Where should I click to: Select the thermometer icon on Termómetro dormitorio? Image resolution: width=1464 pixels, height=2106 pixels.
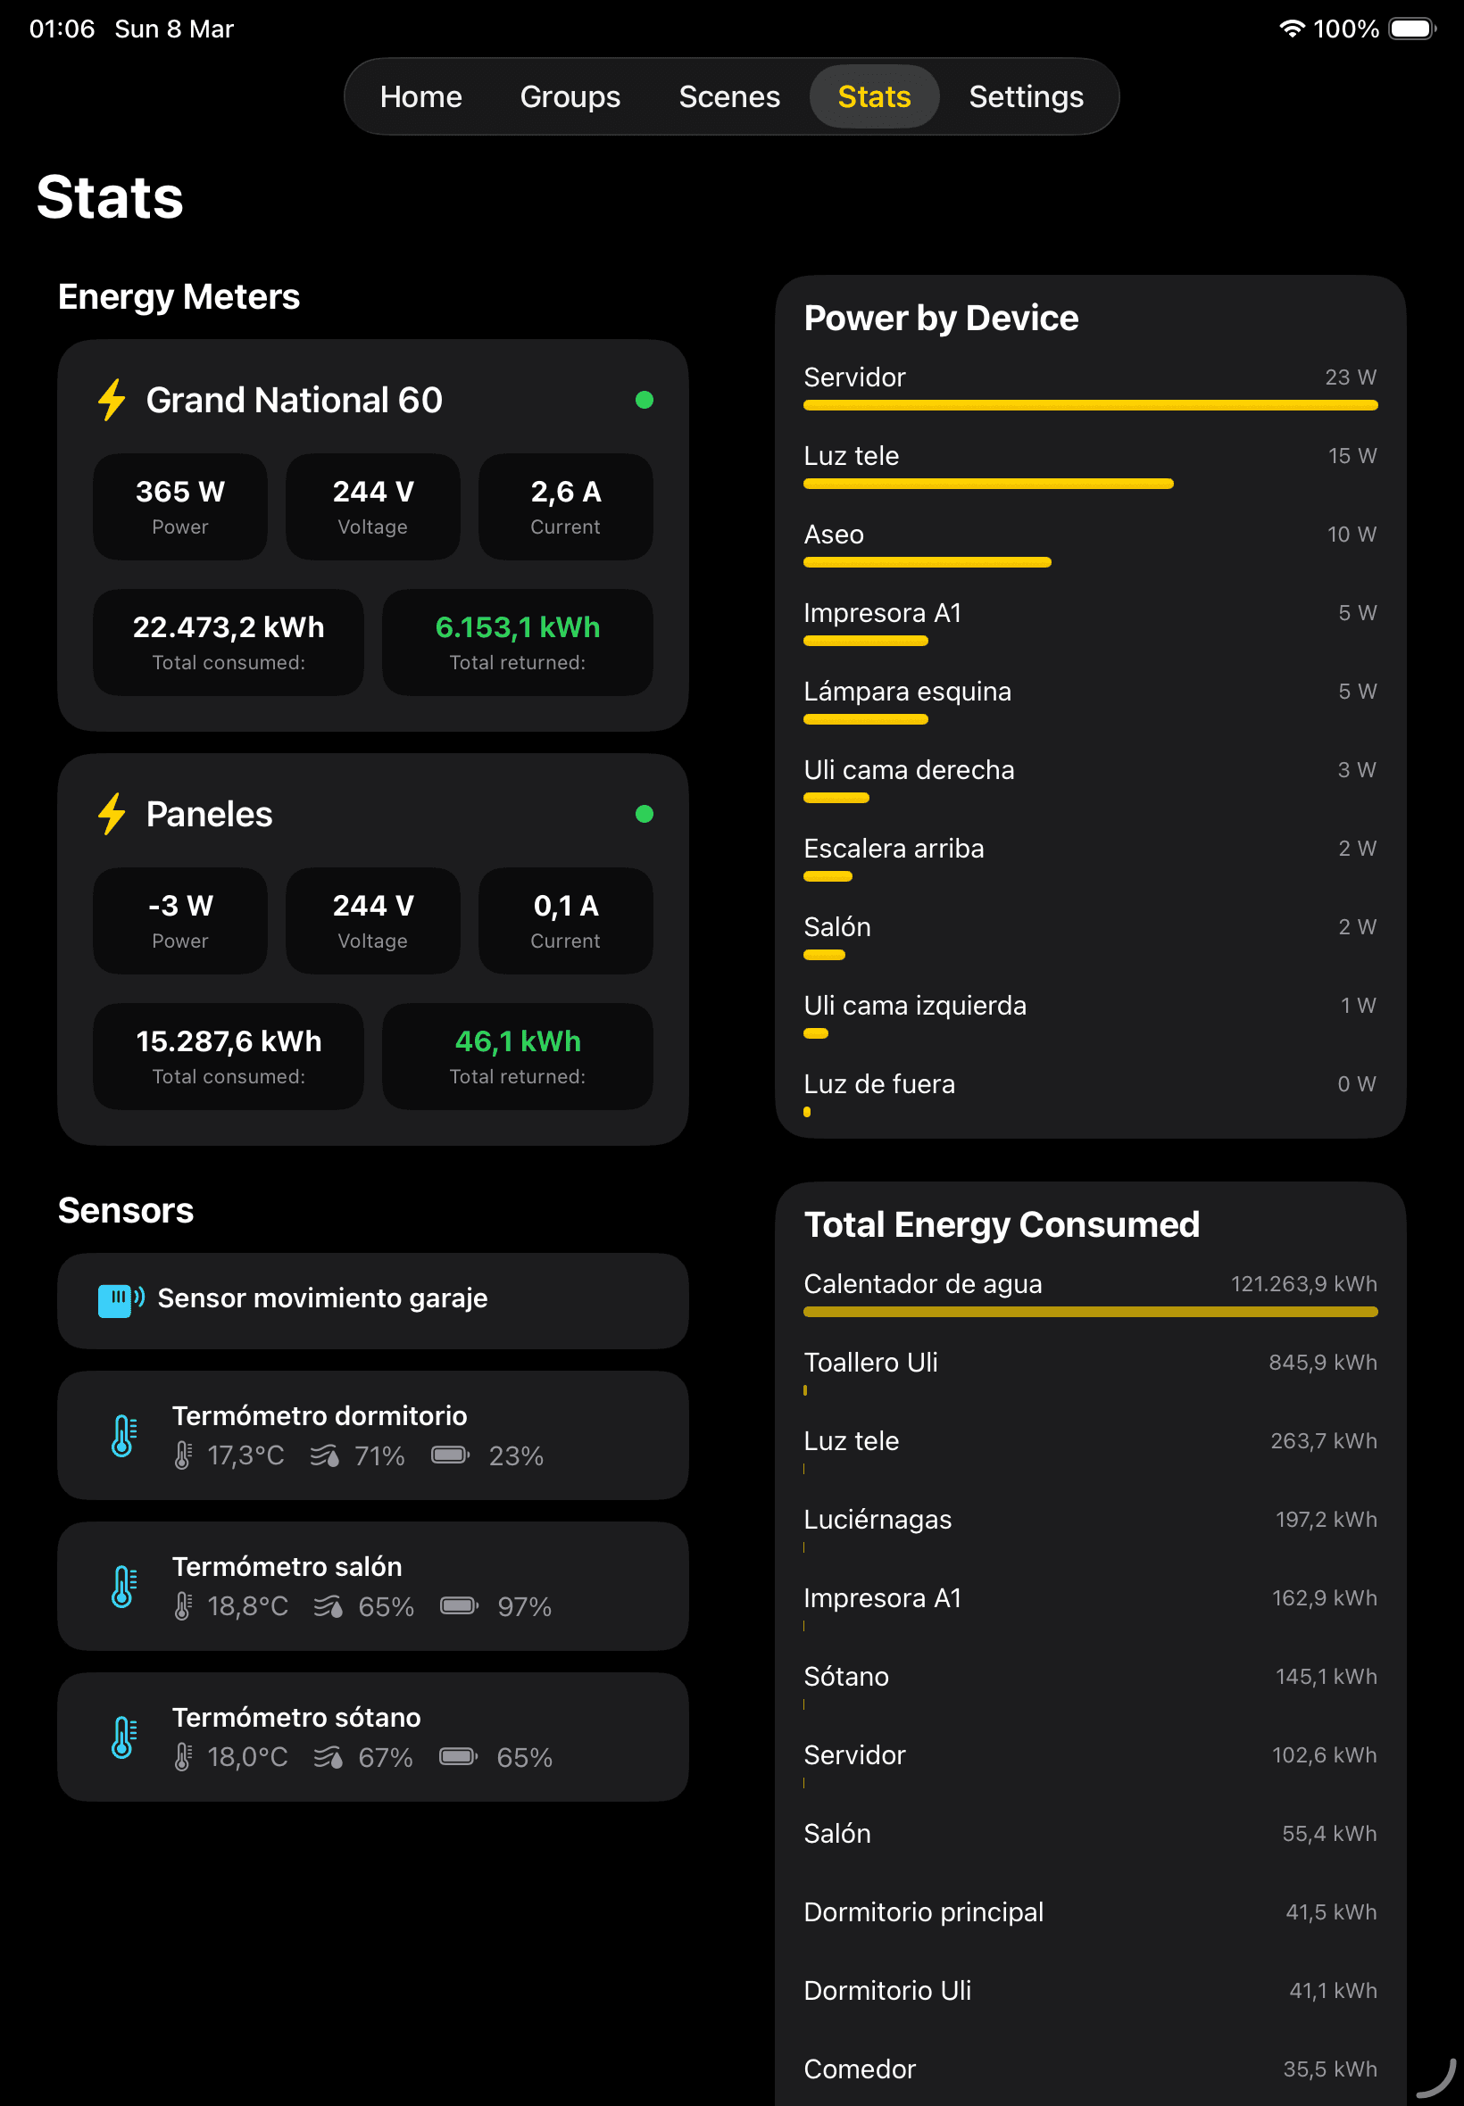click(x=125, y=1435)
